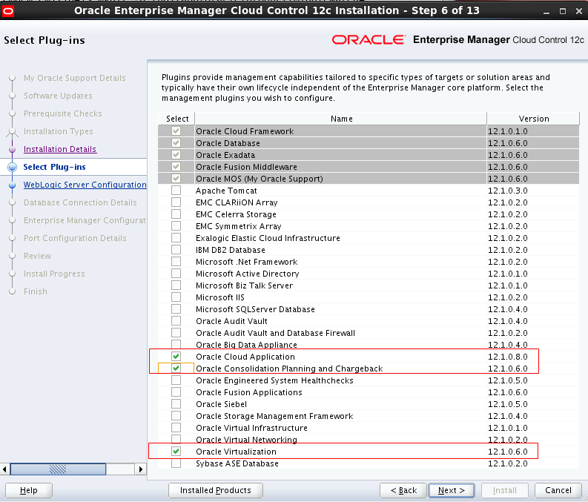Sort by the Name column header
Screen dimensions: 588x502
[x=341, y=119]
